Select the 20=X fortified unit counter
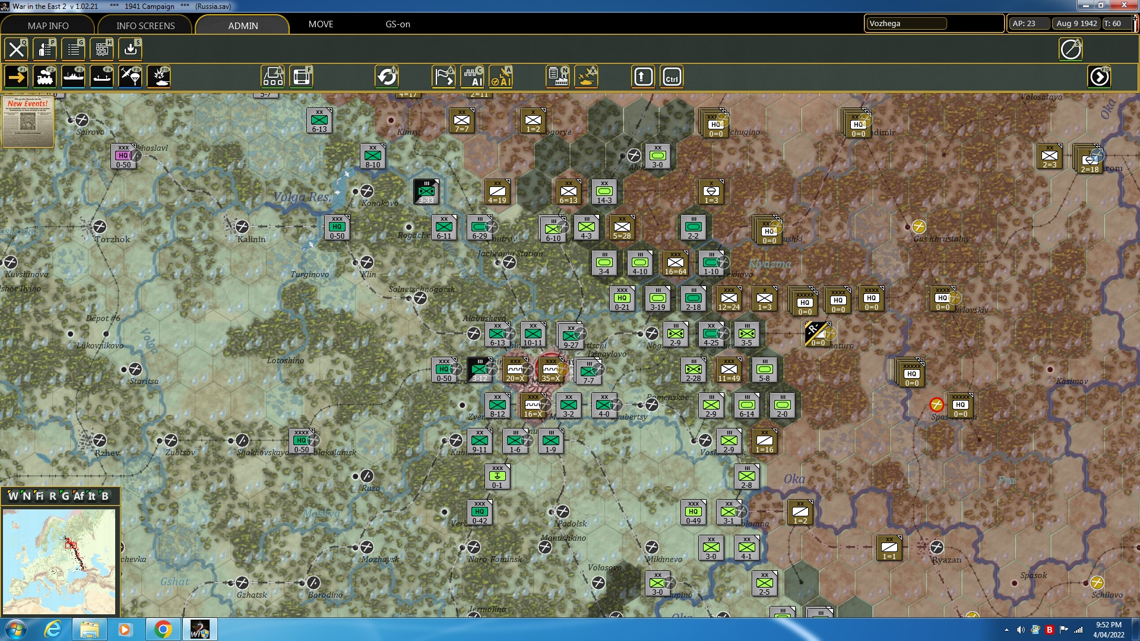This screenshot has width=1140, height=641. tap(515, 370)
